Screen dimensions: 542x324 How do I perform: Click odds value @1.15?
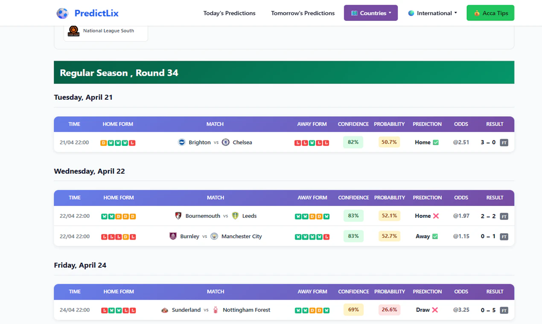tap(461, 236)
